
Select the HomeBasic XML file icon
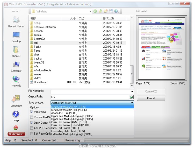click(x=31, y=82)
